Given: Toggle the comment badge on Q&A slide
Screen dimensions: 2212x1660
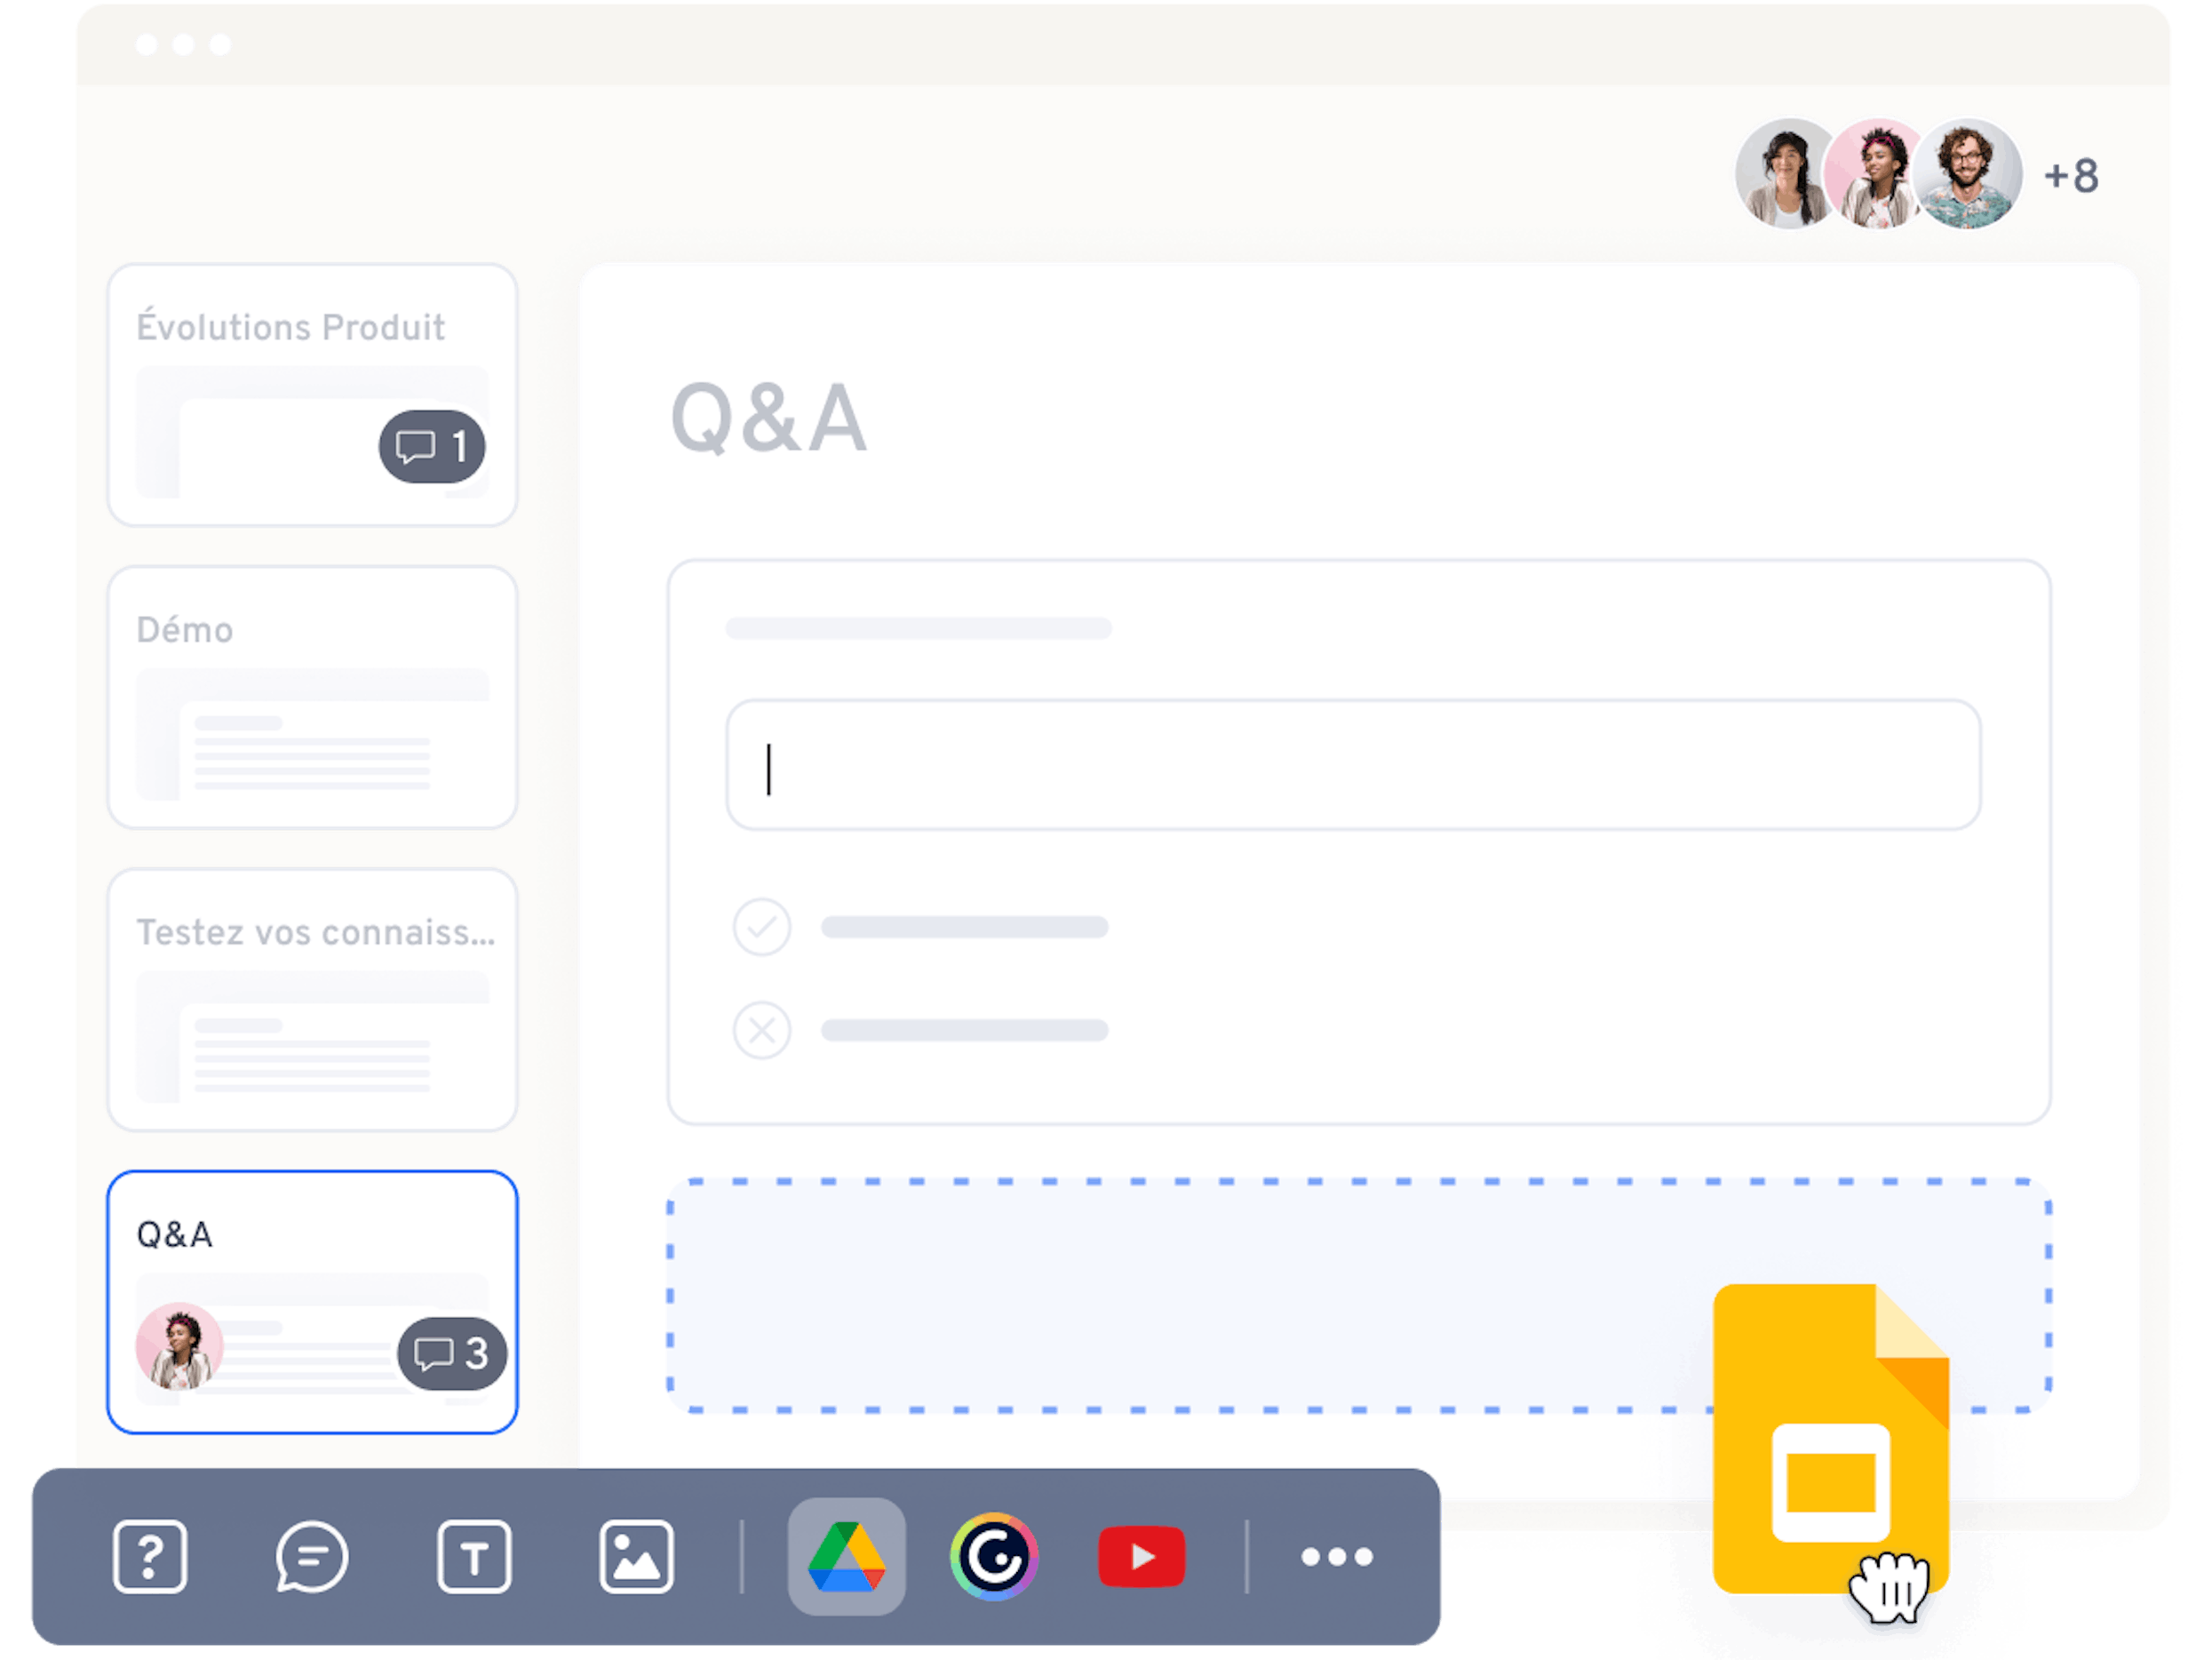Looking at the screenshot, I should pyautogui.click(x=451, y=1353).
